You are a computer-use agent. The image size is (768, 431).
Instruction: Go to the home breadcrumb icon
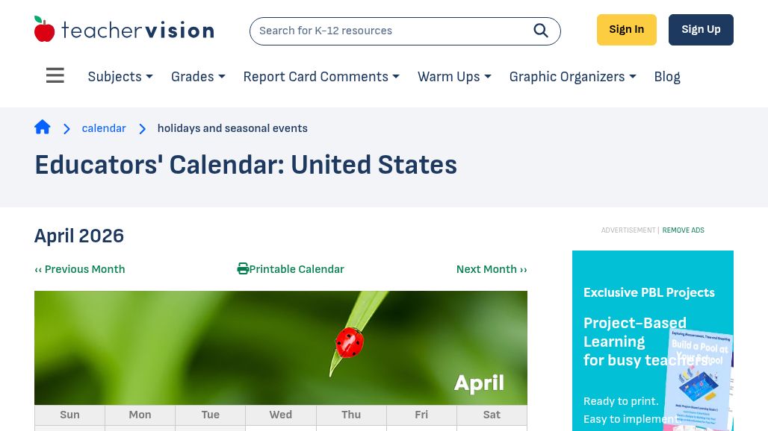[43, 128]
